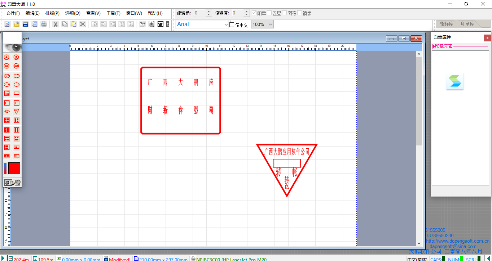Click the eye preview image in the palette

point(12,47)
